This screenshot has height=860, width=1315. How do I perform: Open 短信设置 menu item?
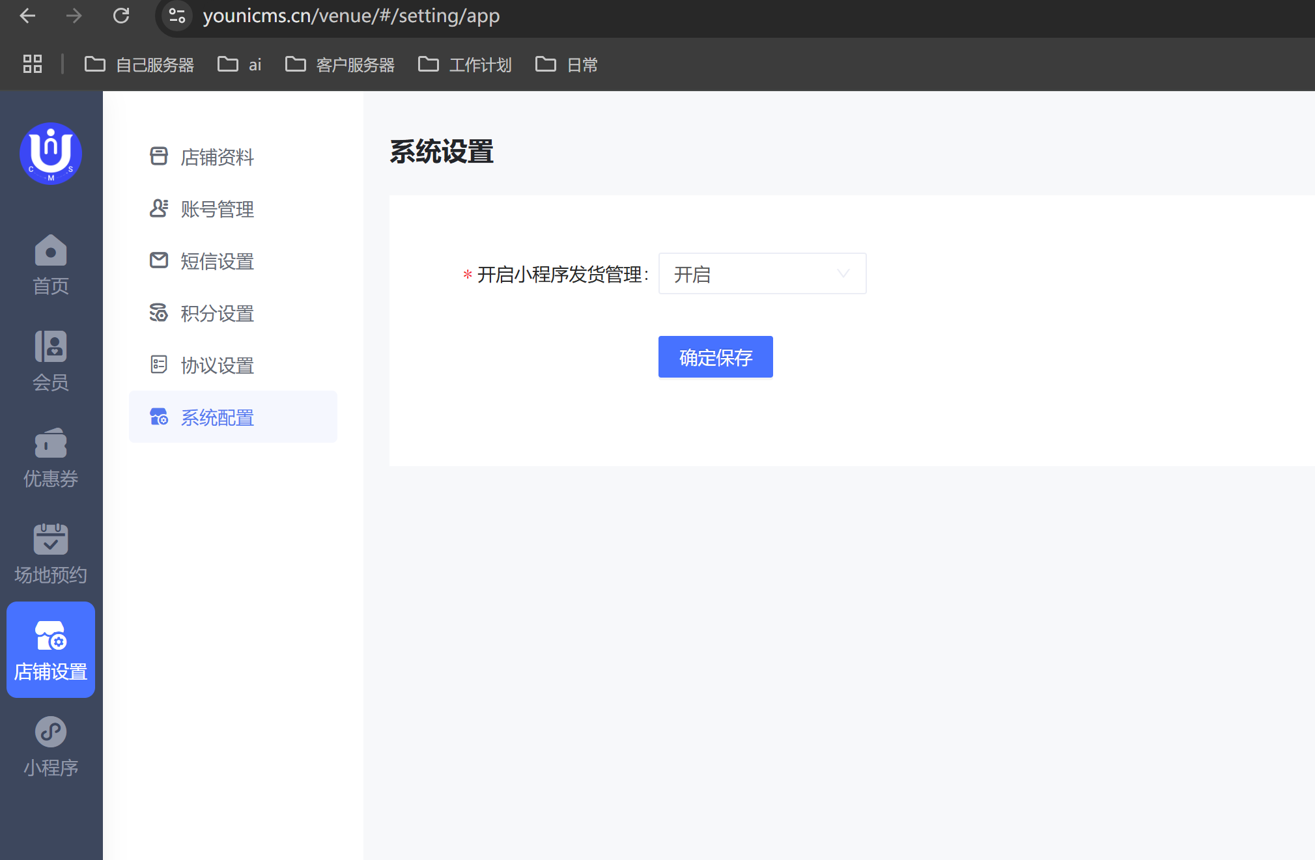(233, 260)
